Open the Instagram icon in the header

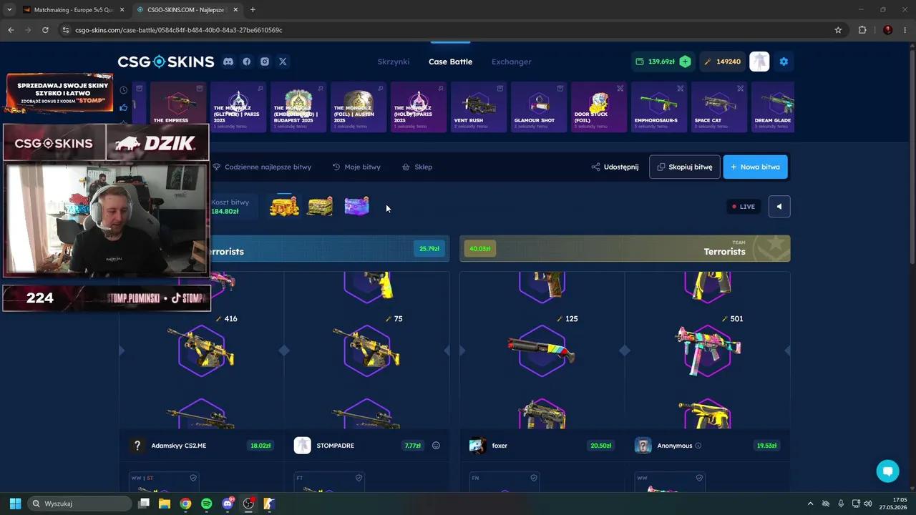[265, 62]
